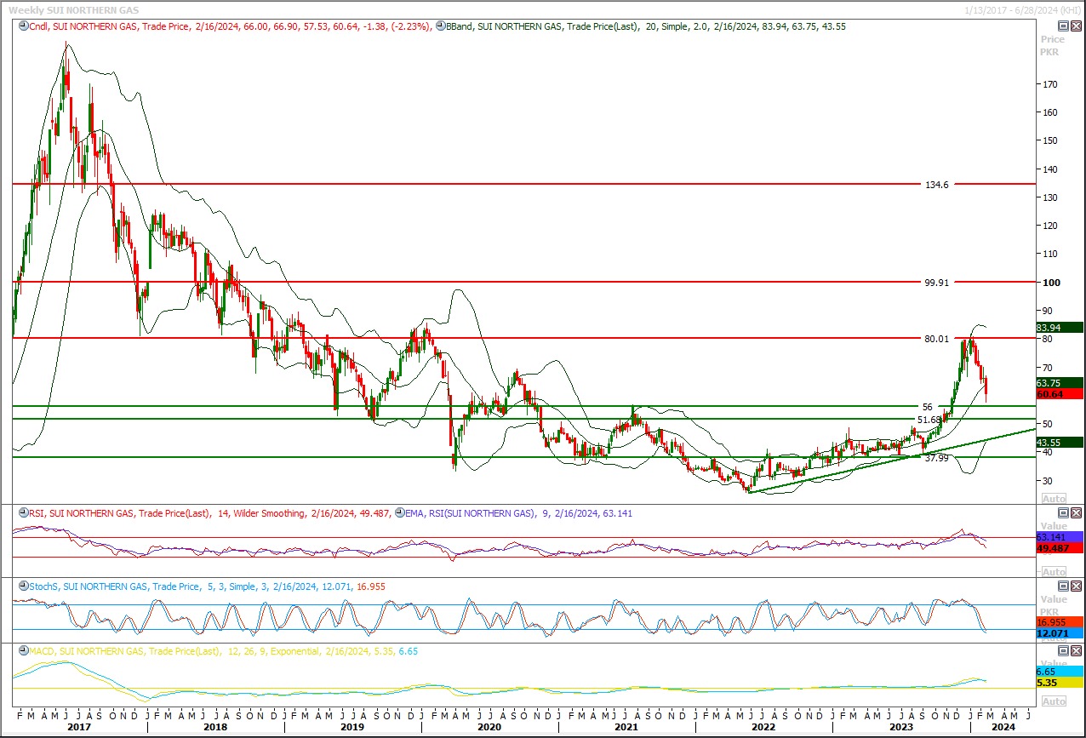1086x738 pixels.
Task: Select the 99.91 resistance line label
Action: (x=936, y=283)
